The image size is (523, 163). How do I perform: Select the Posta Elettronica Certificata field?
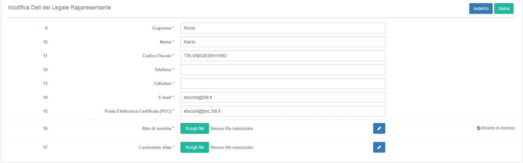click(283, 111)
